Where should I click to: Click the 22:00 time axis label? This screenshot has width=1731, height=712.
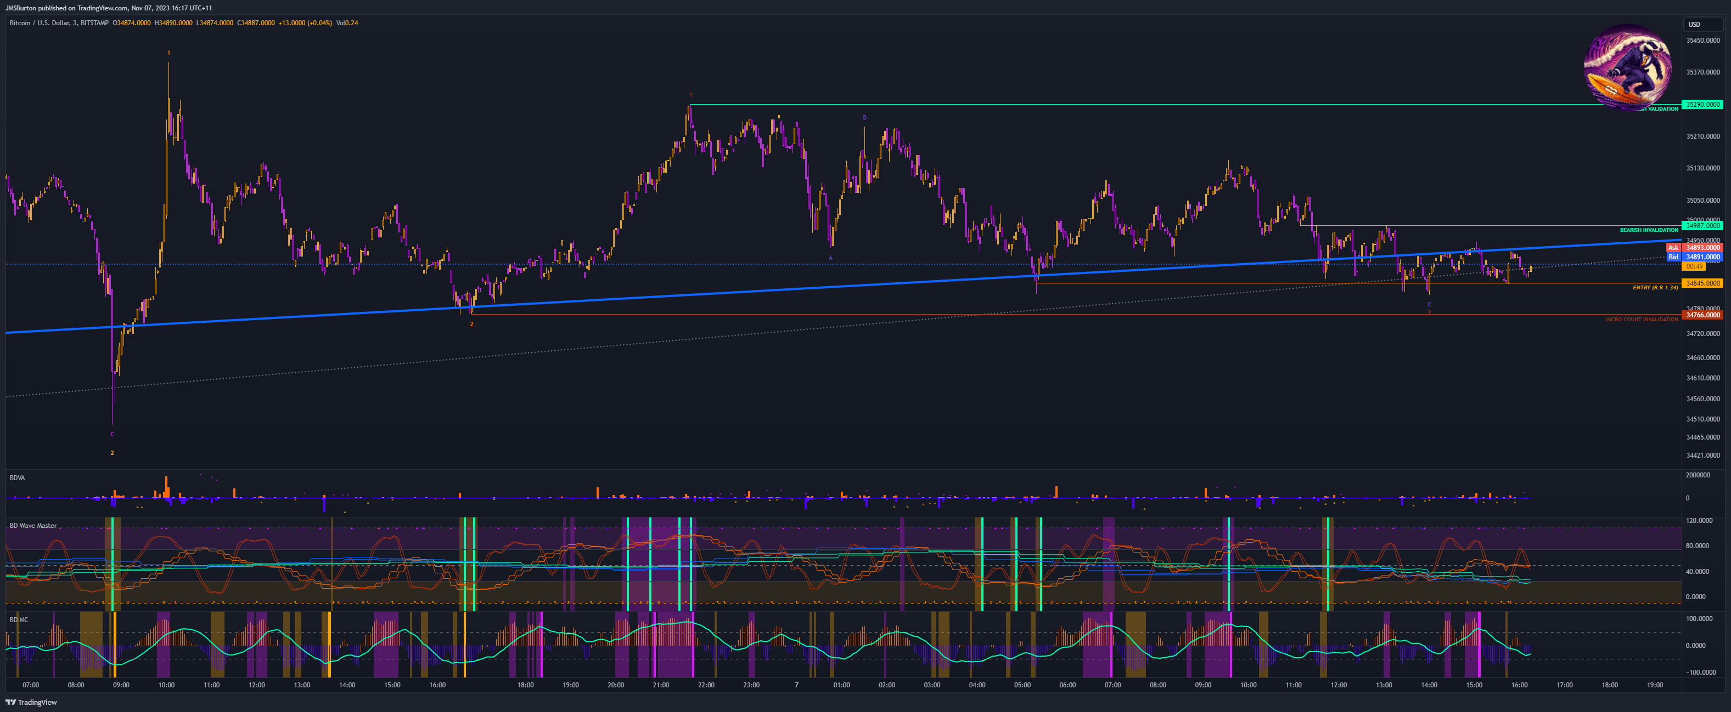pyautogui.click(x=706, y=685)
